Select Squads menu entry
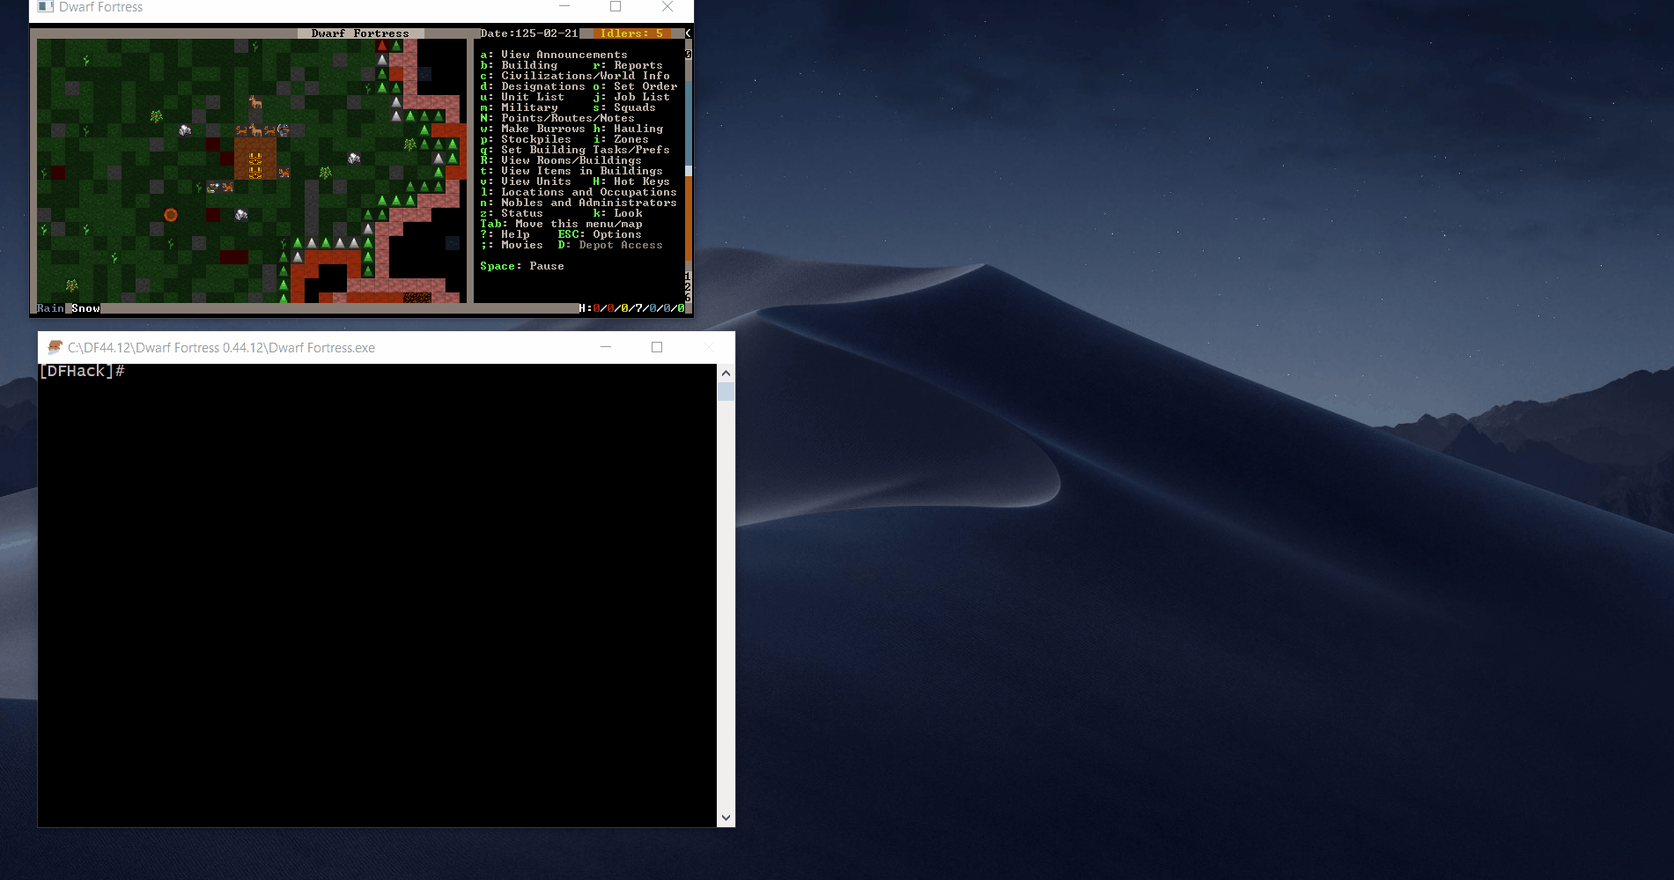This screenshot has width=1674, height=880. (624, 107)
